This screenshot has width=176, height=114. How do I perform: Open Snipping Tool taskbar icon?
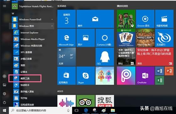pos(95,111)
